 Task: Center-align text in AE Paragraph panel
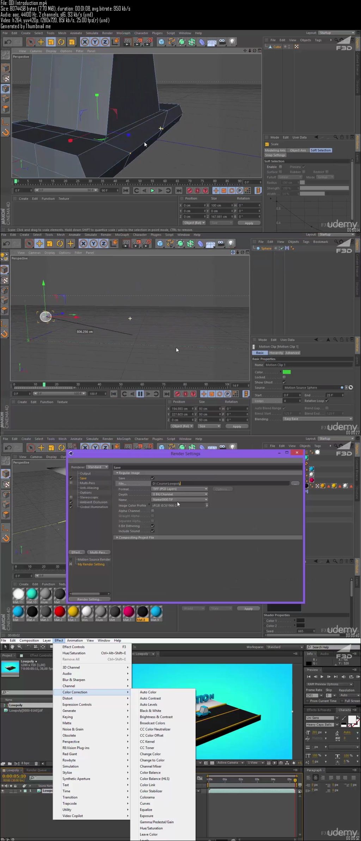click(x=316, y=778)
